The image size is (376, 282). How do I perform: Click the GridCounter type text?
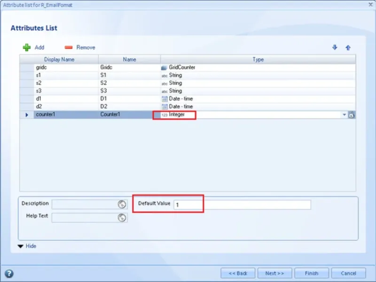(182, 67)
